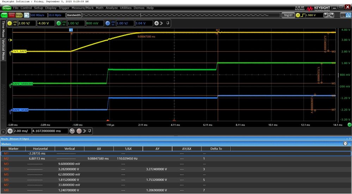Open the Math menu
The image size is (352, 194).
pos(99,8)
